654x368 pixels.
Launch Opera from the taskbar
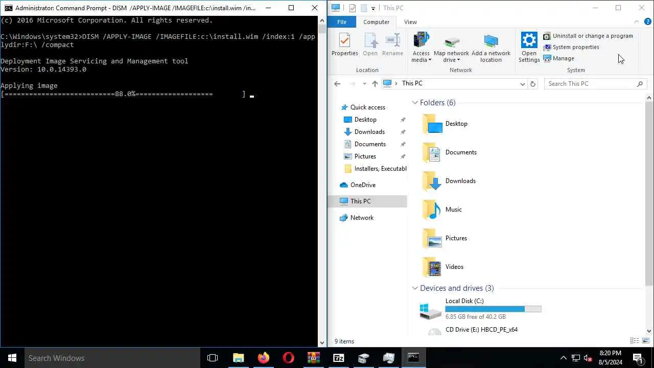(288, 358)
